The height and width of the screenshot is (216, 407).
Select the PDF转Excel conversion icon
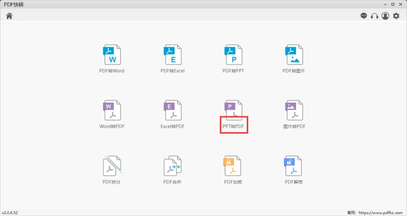pyautogui.click(x=172, y=55)
